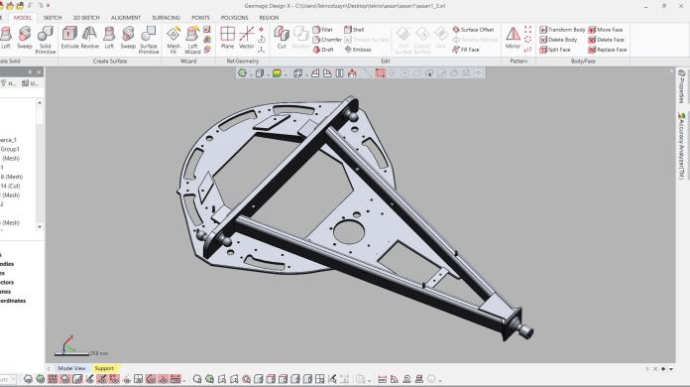Click the tree panel scroll down arrow
Viewport: 690px width, 387px height.
coord(40,227)
